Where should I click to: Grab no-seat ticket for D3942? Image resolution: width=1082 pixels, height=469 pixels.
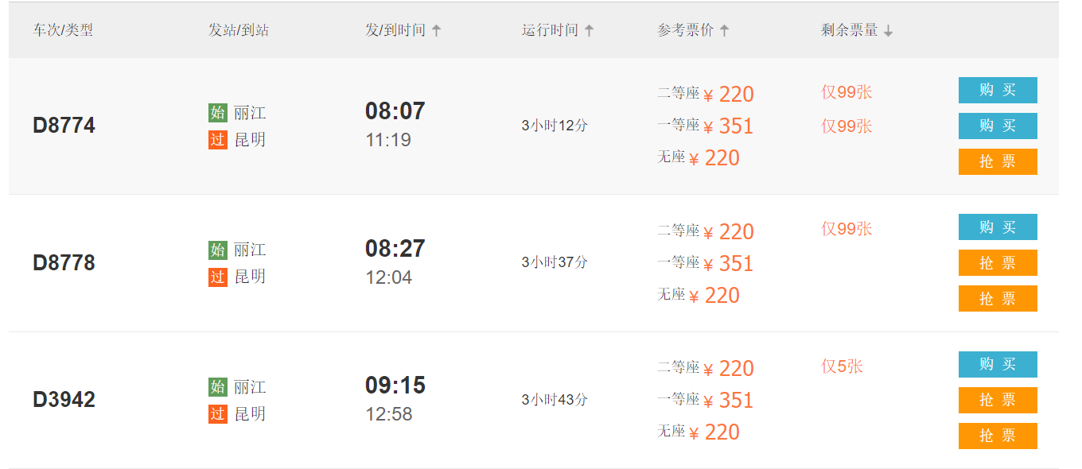click(998, 436)
